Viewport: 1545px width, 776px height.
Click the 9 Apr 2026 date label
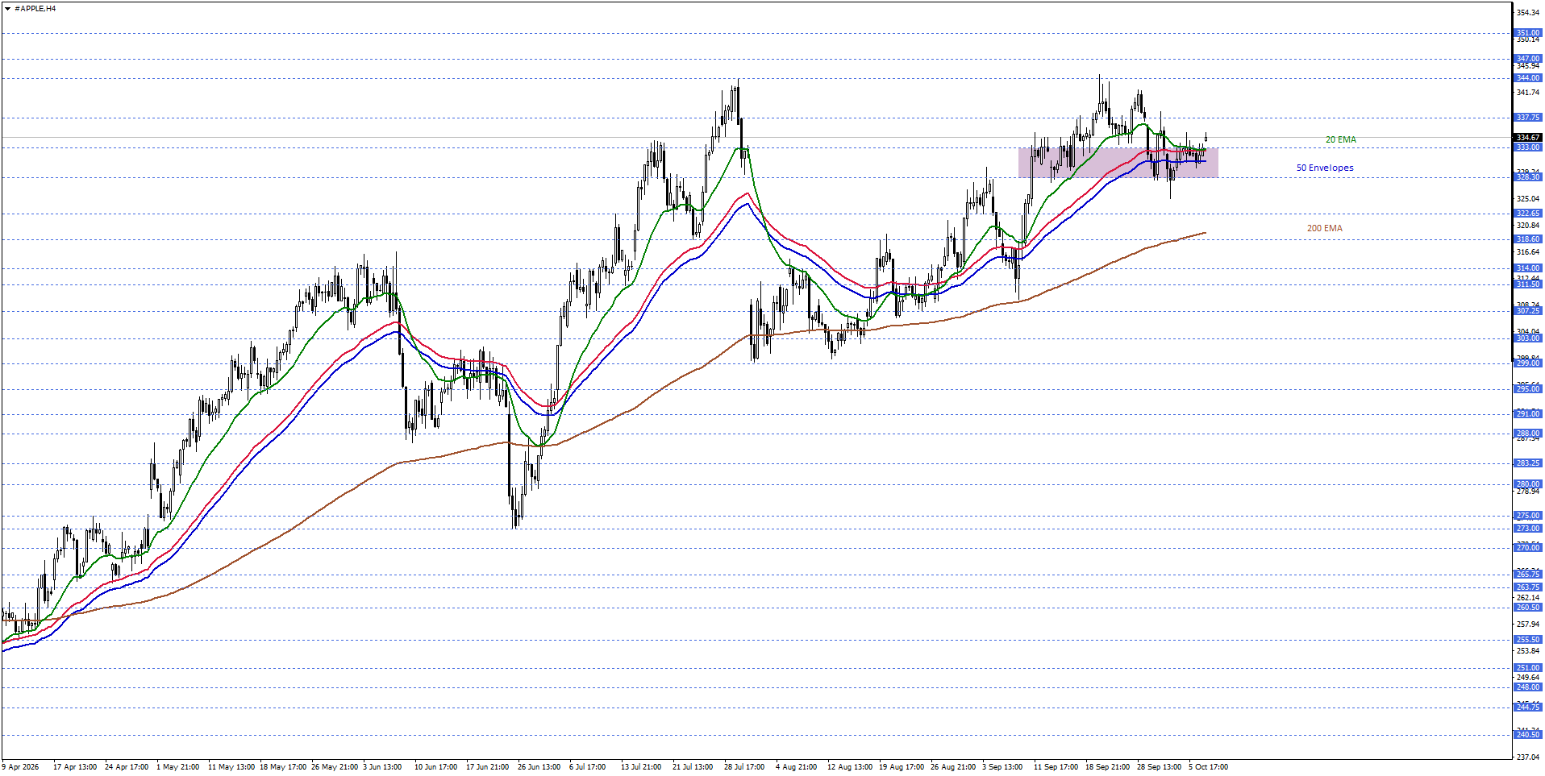click(x=21, y=767)
